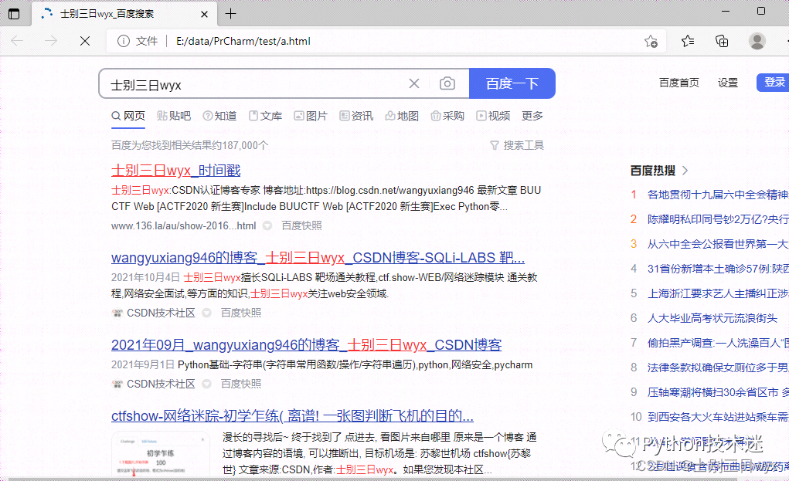789x481 pixels.
Task: Switch to the 视频 tab
Action: [493, 116]
